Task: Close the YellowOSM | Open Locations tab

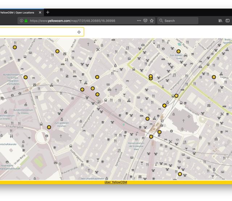Action: click(x=40, y=13)
